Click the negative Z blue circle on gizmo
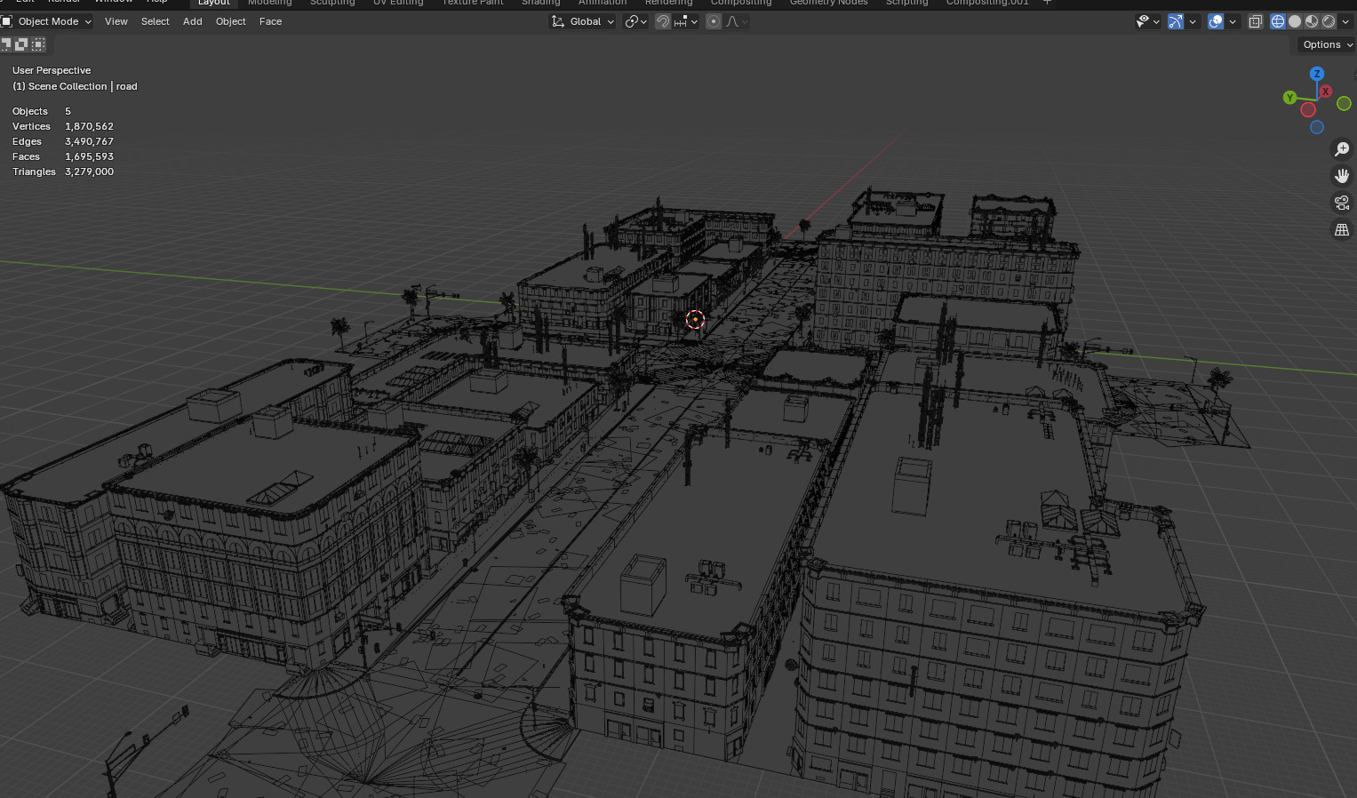Viewport: 1357px width, 798px height. click(x=1317, y=127)
